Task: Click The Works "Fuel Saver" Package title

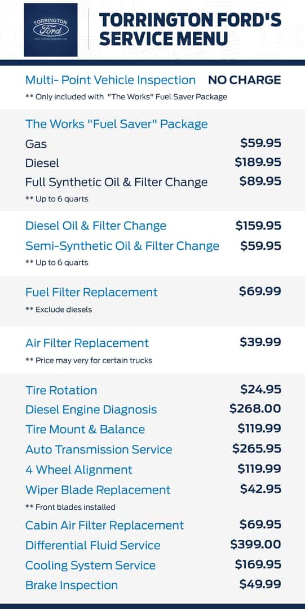Action: 117,124
